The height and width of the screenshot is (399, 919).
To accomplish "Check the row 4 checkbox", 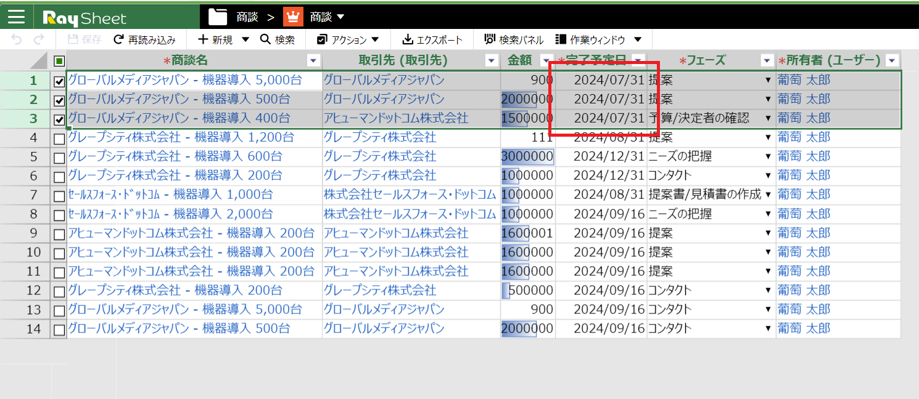I will tap(59, 139).
